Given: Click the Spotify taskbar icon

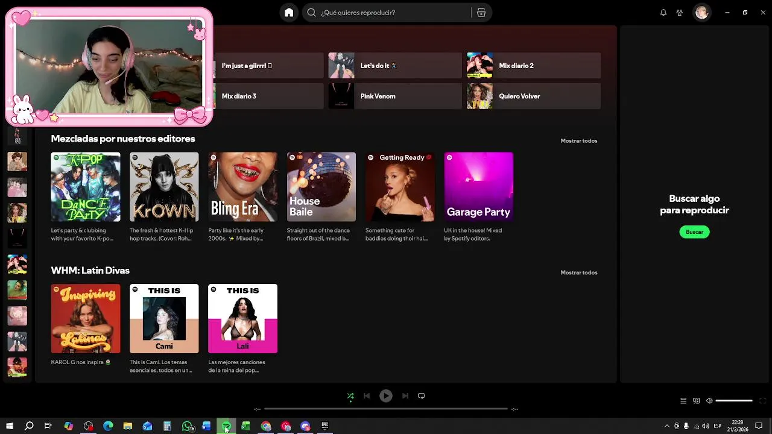Looking at the screenshot, I should tap(226, 426).
